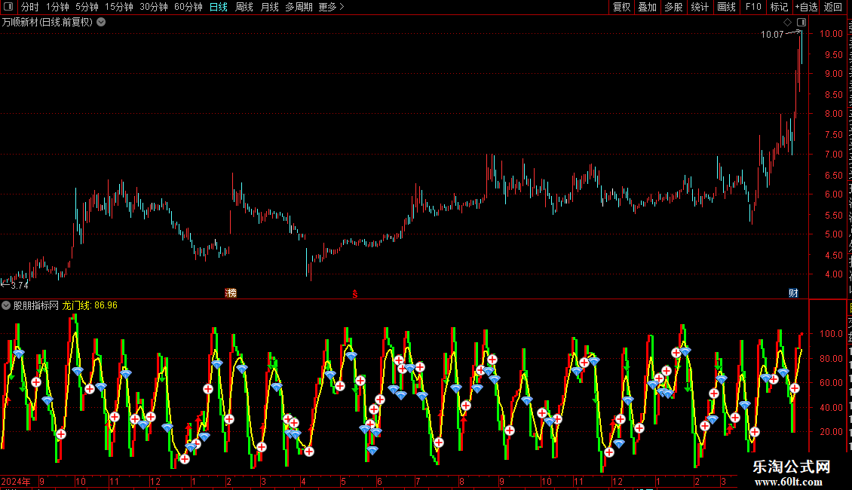
Task: Switch to the 分时 intraday view
Action: (x=30, y=7)
